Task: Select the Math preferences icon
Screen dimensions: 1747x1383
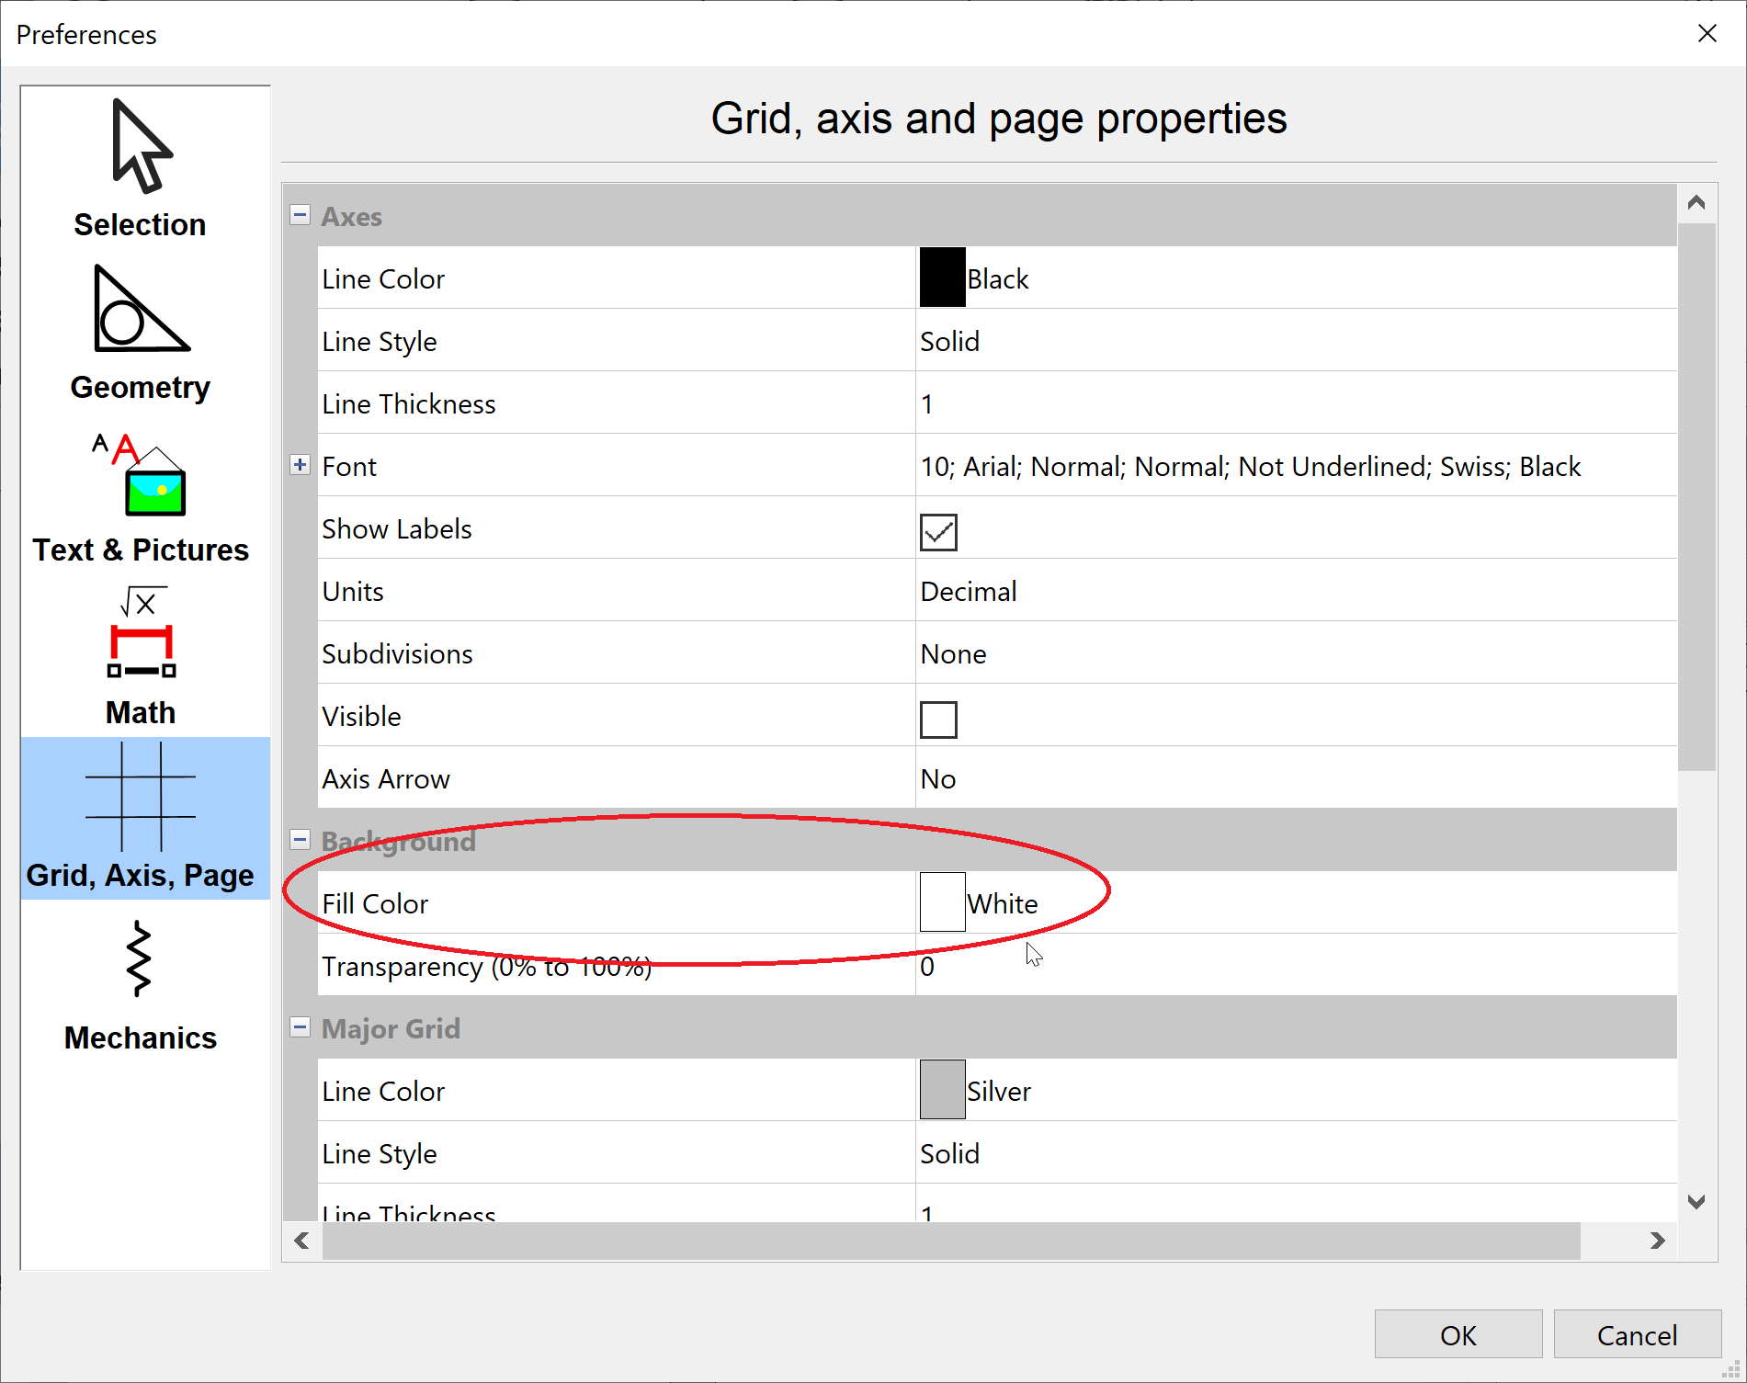Action: coord(141,634)
